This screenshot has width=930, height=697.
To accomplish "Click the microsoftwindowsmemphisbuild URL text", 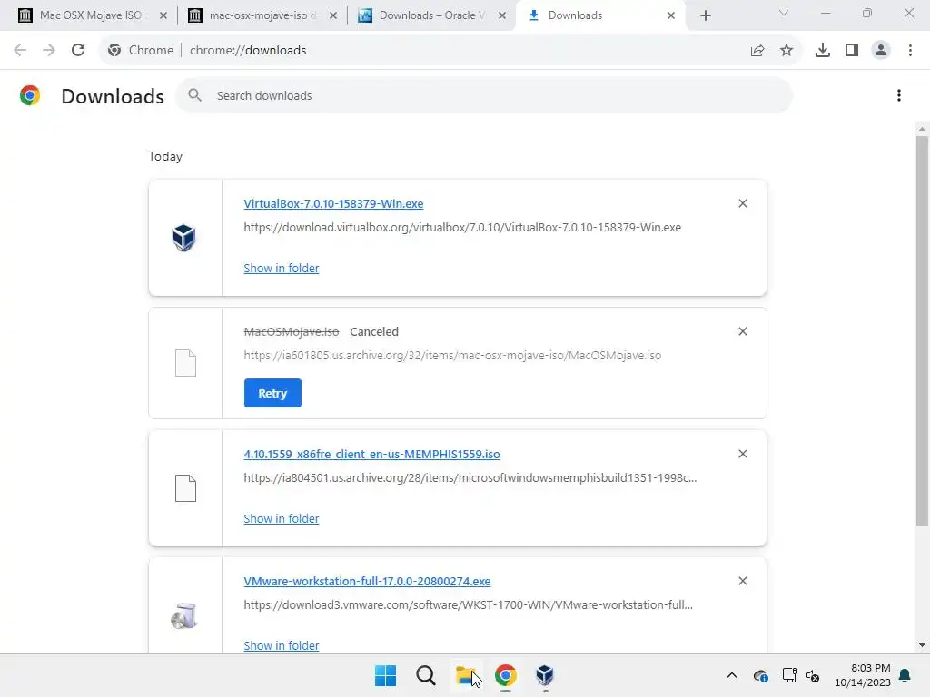I will [x=470, y=477].
